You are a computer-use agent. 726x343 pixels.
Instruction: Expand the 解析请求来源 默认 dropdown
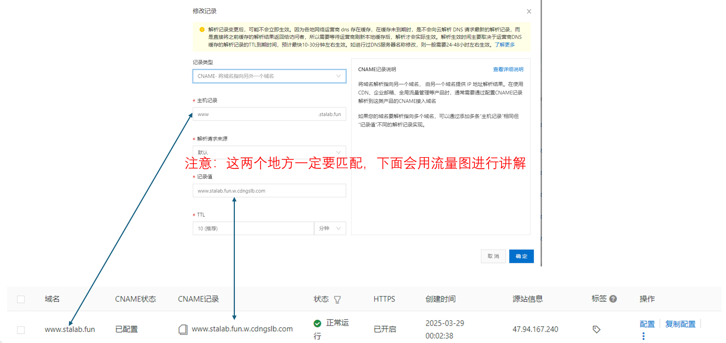coord(269,152)
